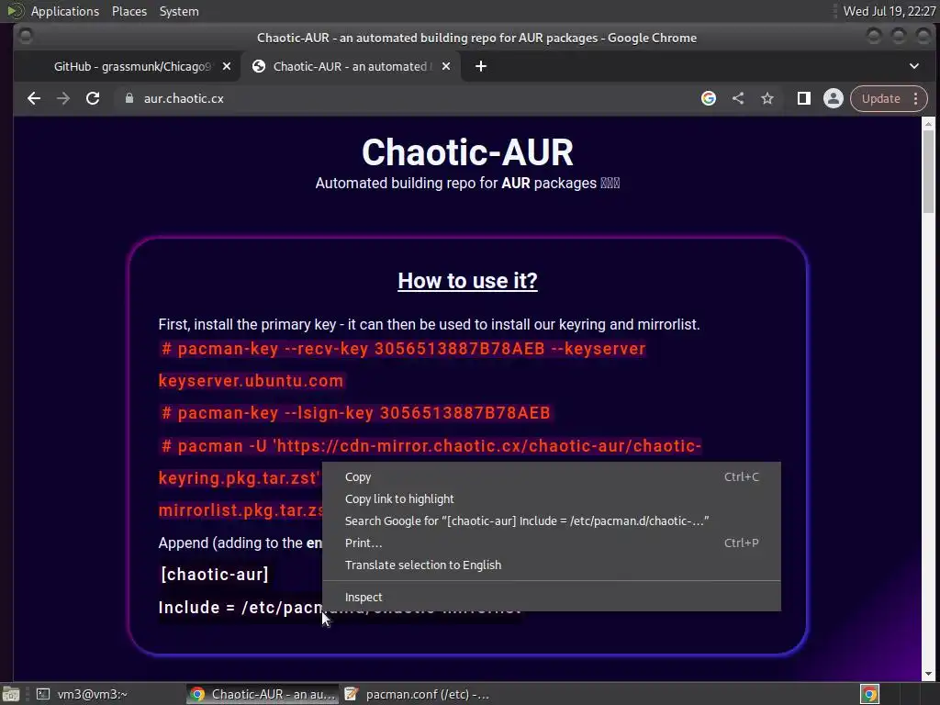The width and height of the screenshot is (940, 705).
Task: Close the GitHub grassmunk tab
Action: click(x=227, y=66)
